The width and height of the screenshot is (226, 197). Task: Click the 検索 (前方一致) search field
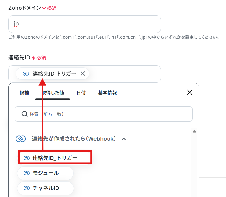[x=104, y=114]
